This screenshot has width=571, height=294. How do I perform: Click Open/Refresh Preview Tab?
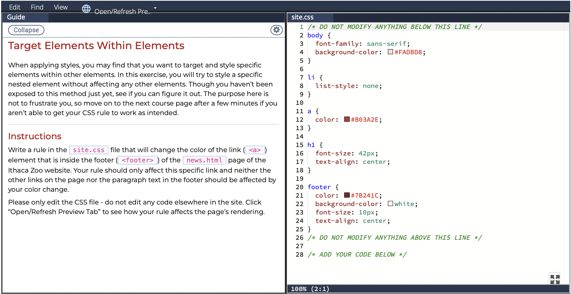(x=123, y=11)
